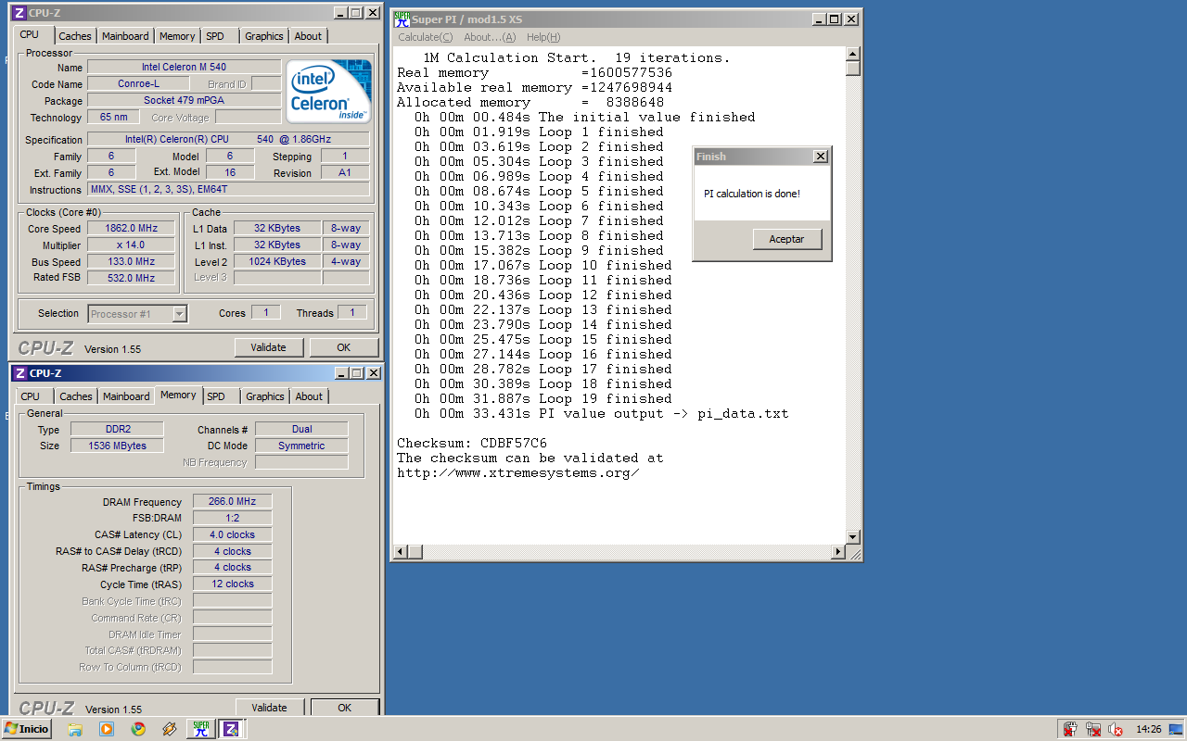Select Caches tab in lower CPU-Z window
The height and width of the screenshot is (741, 1187).
coord(76,396)
